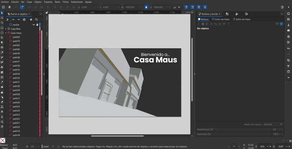Image resolution: width=292 pixels, height=149 pixels.
Task: Switch to the Relleno tab
Action: coord(203,19)
